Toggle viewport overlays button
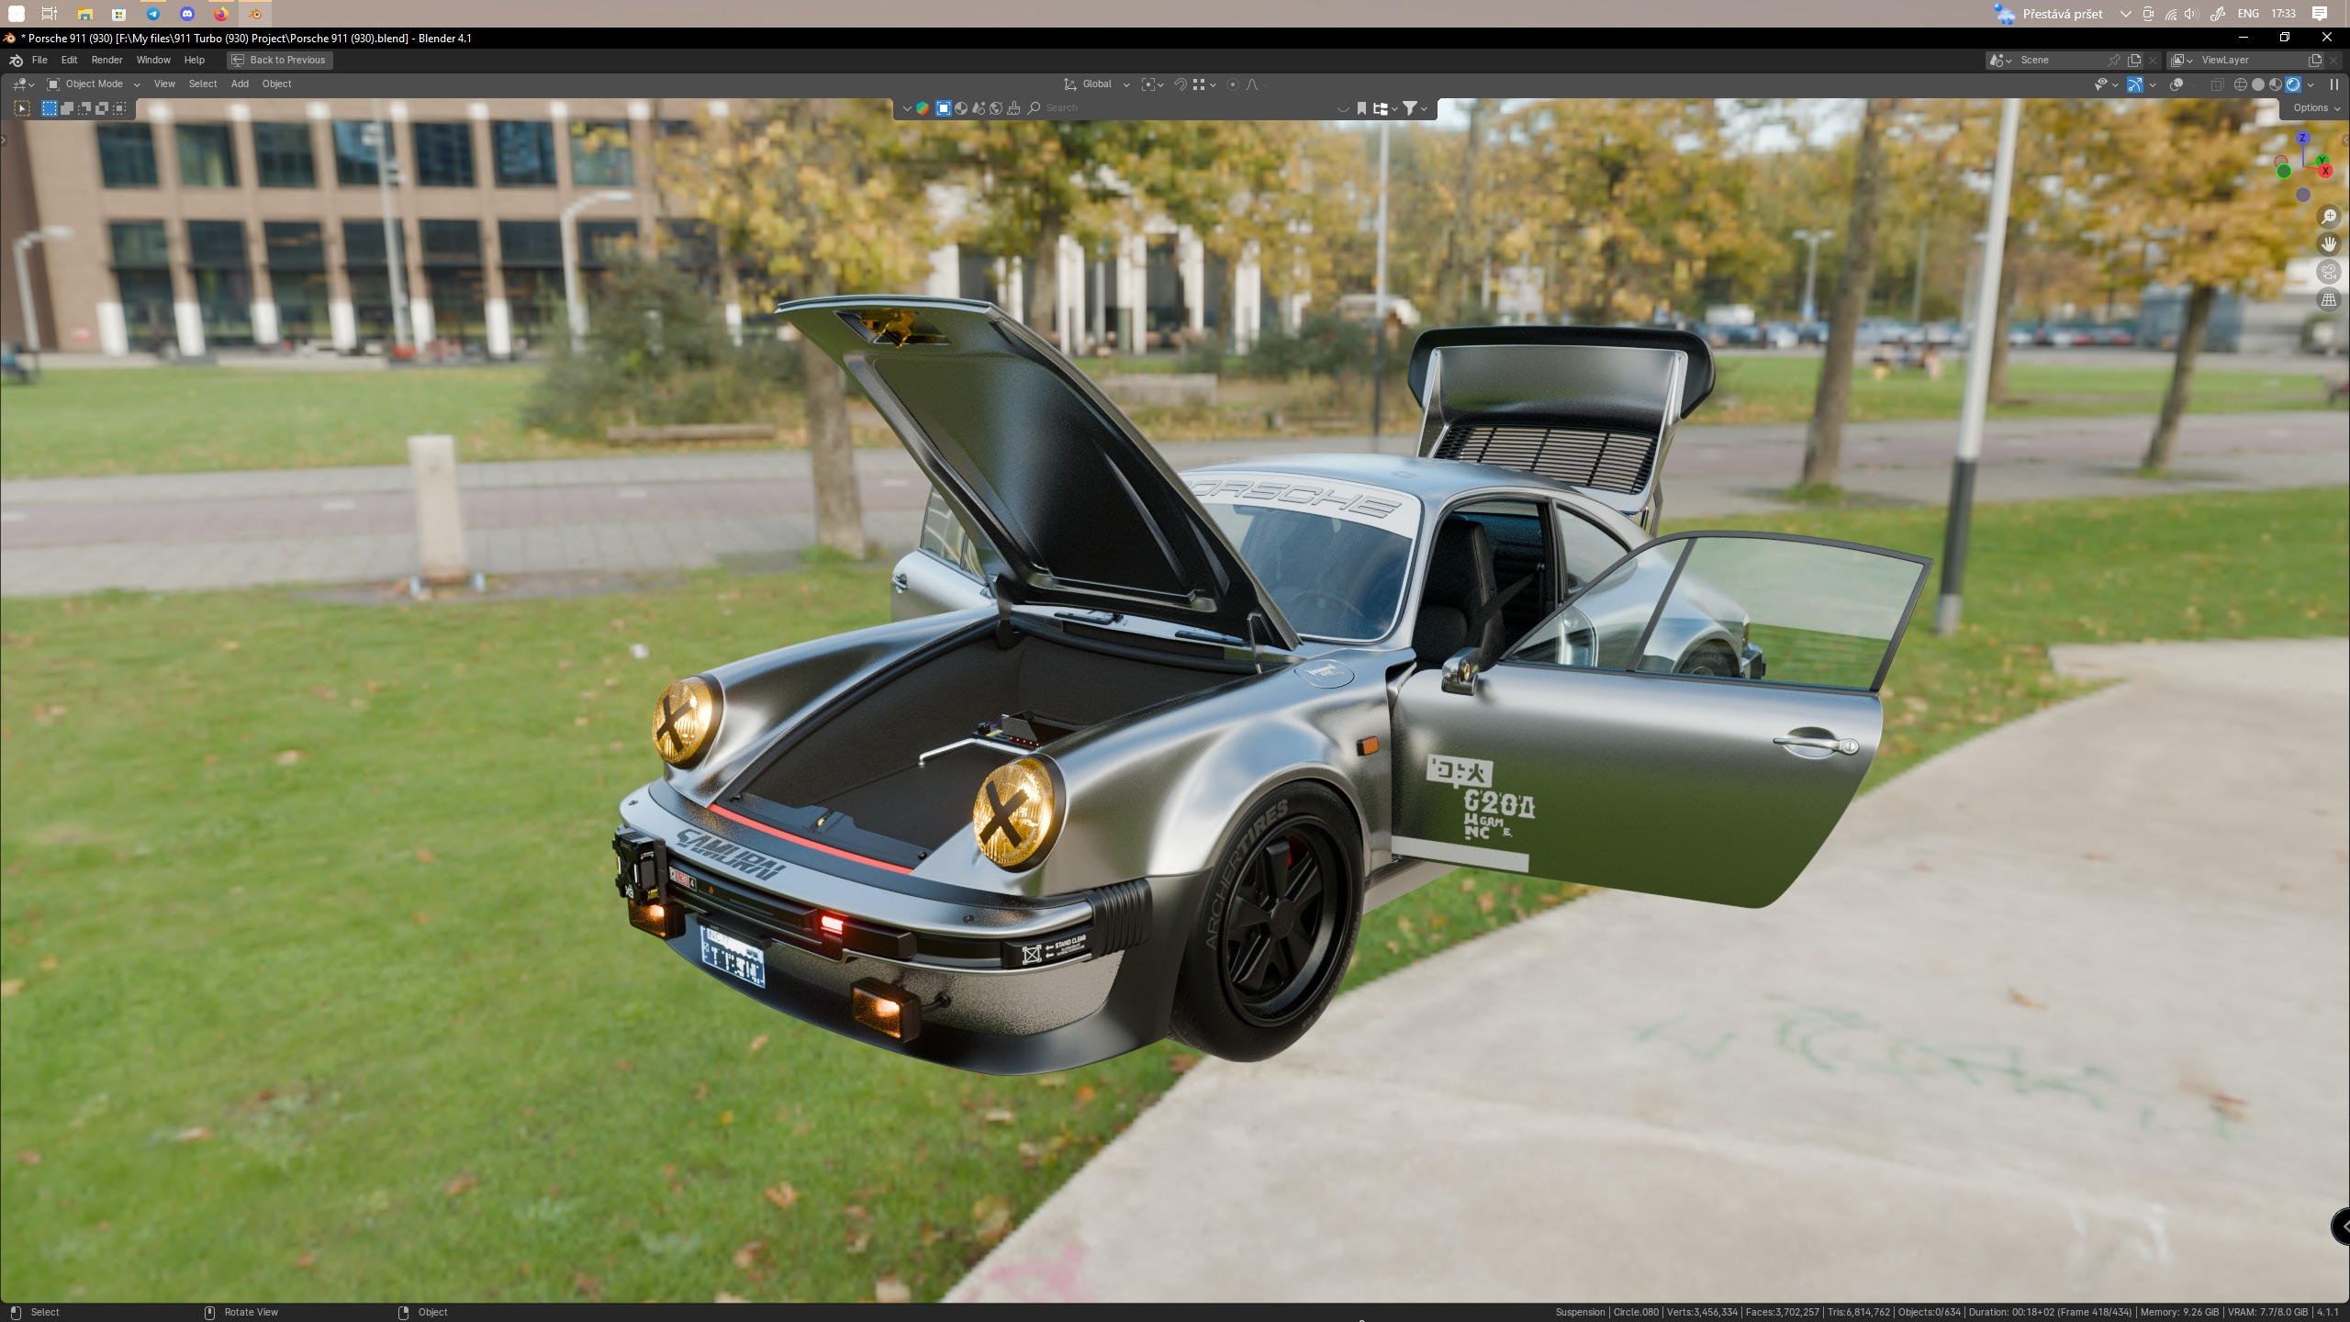 (2177, 84)
